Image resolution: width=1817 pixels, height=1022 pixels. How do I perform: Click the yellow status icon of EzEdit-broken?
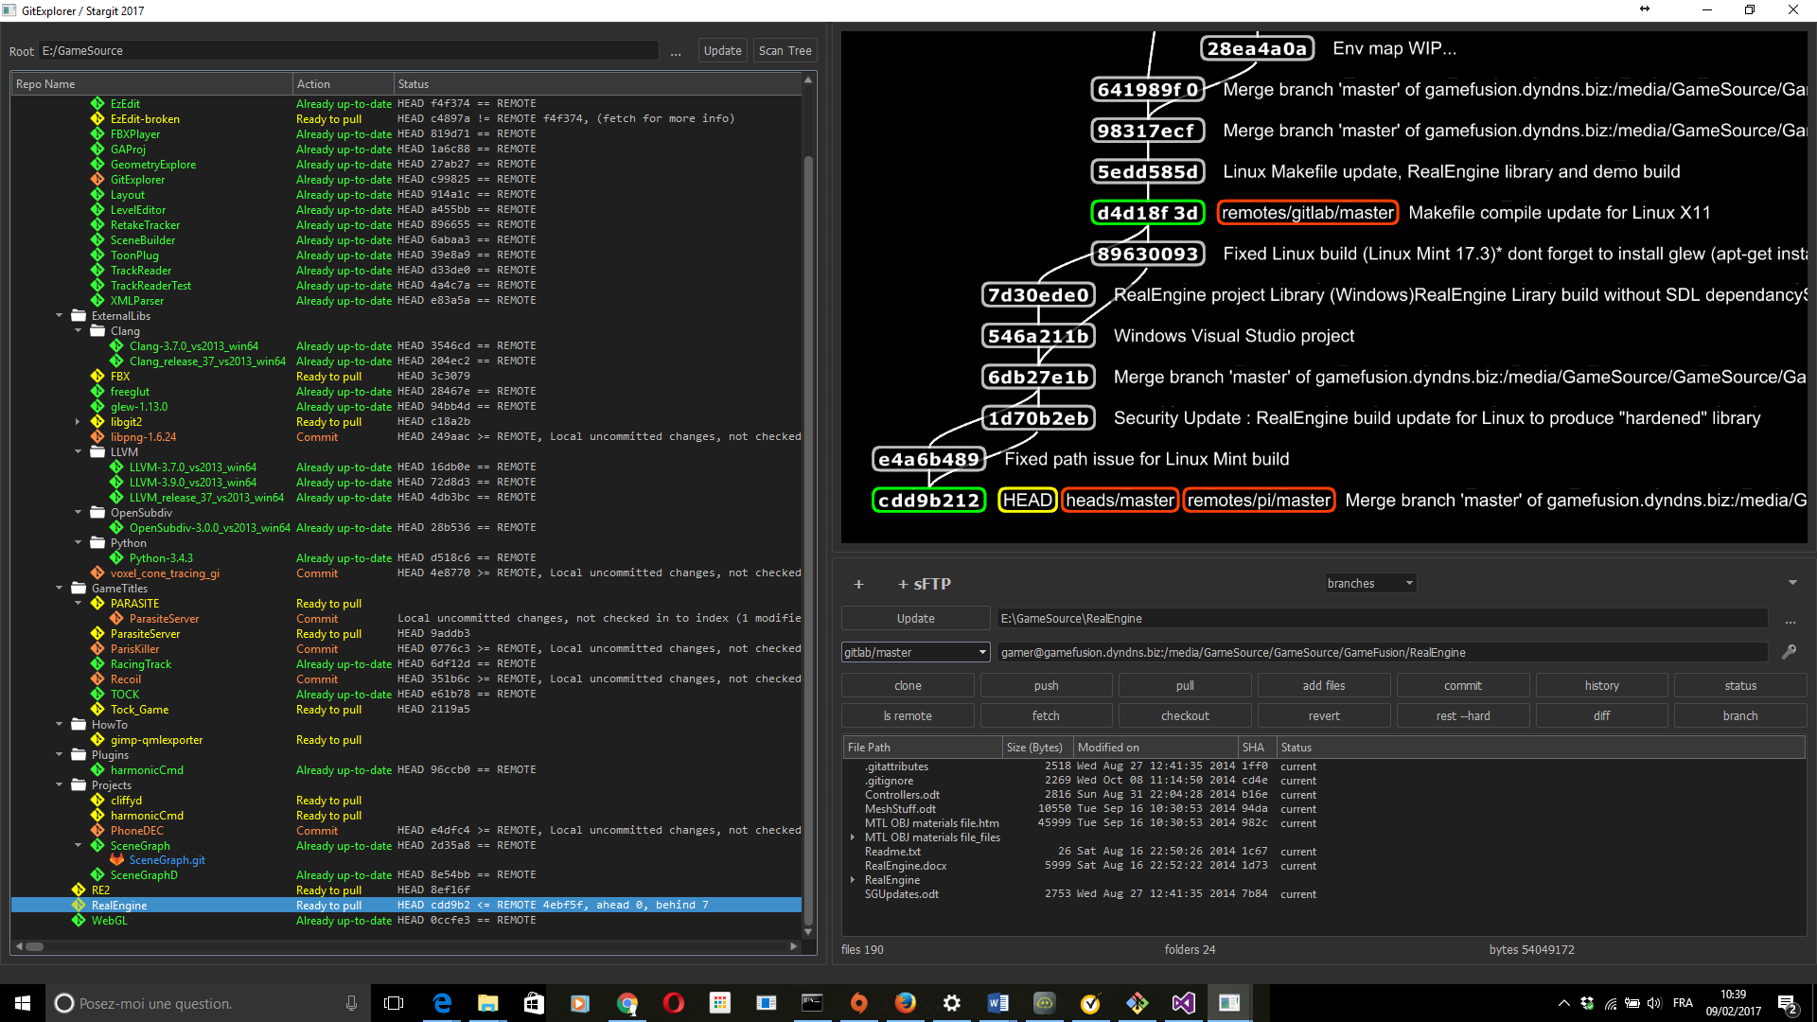pyautogui.click(x=97, y=119)
